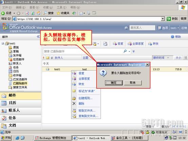The height and width of the screenshot is (141, 188).
Task: Choose 标记为"未读" in context menu
Action: (87, 91)
